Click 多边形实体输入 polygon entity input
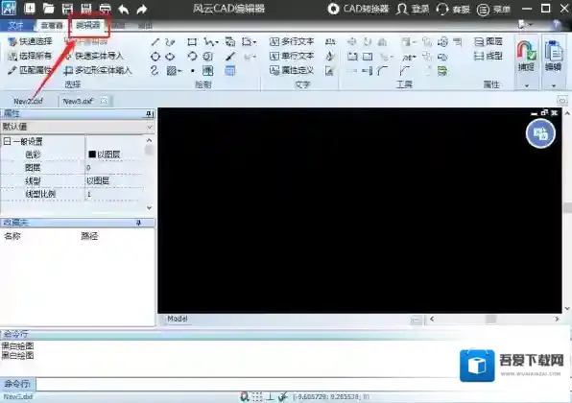The height and width of the screenshot is (403, 572). coord(98,70)
